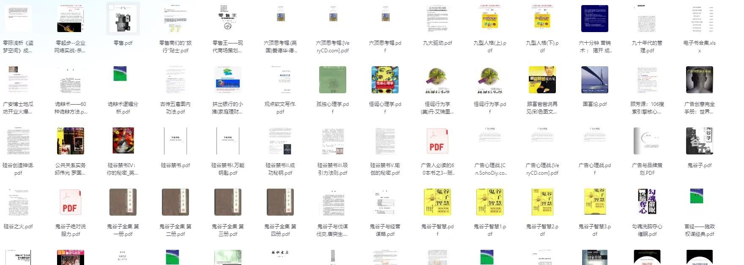Select 九型人格(下).pdf file icon
744x265 pixels.
point(542,19)
